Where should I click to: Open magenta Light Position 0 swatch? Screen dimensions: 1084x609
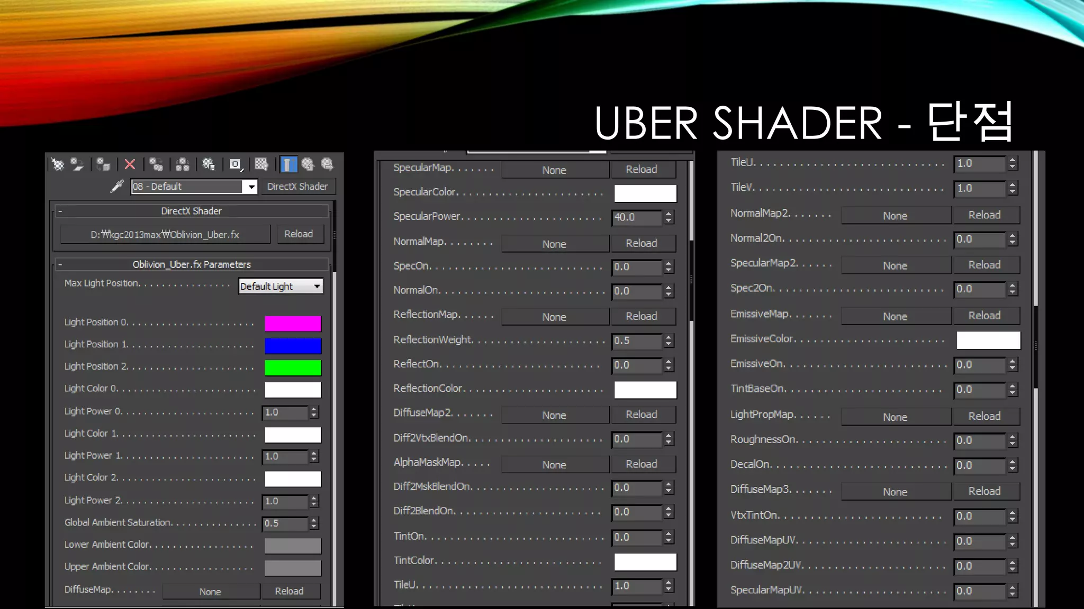coord(293,324)
